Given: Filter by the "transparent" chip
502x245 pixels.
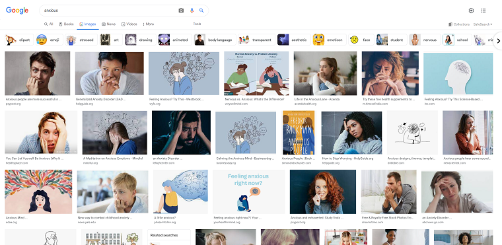Looking at the screenshot, I should [x=256, y=40].
